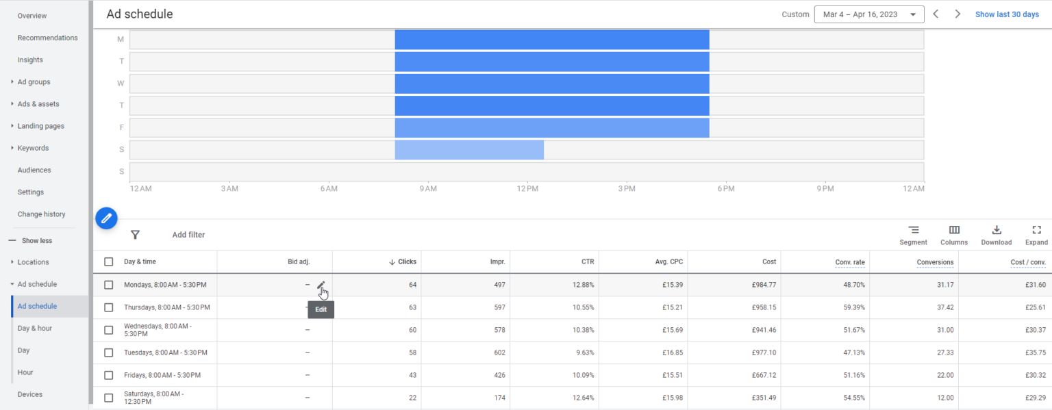Tick the checkbox for Saturdays row
Viewport: 1052px width, 410px height.
(108, 397)
